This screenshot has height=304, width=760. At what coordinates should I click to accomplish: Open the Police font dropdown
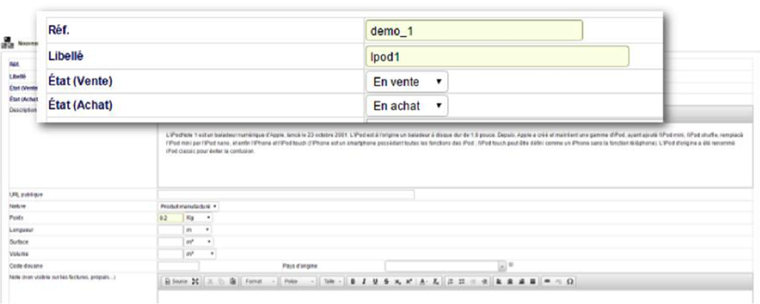298,282
